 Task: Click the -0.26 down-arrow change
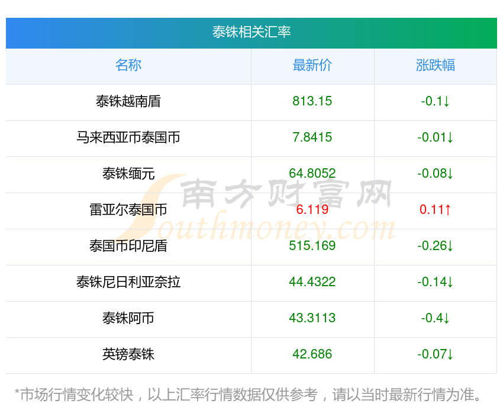tap(436, 246)
